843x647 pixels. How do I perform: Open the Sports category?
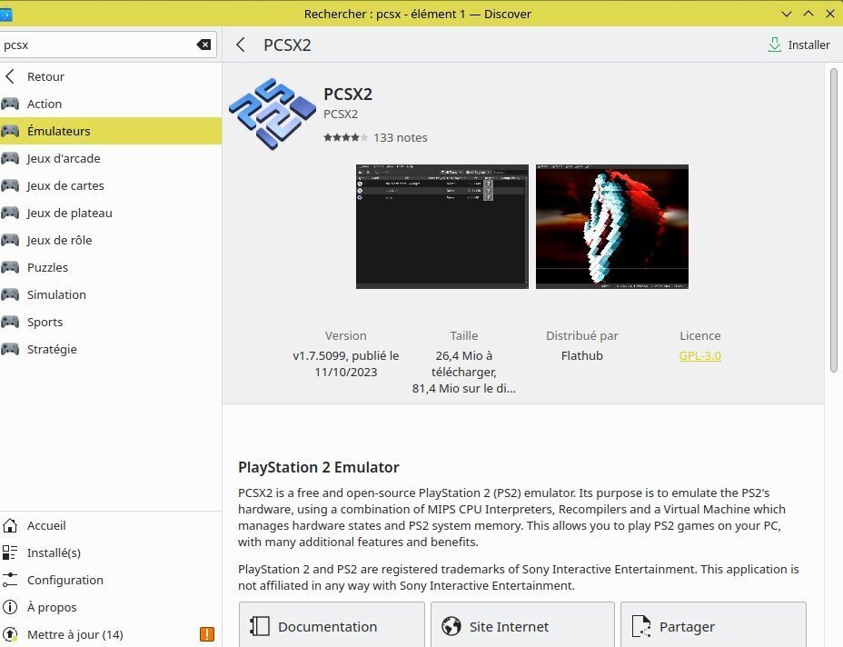110,323
